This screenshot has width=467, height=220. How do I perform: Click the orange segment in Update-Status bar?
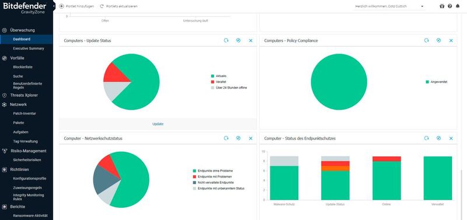[x=335, y=169]
